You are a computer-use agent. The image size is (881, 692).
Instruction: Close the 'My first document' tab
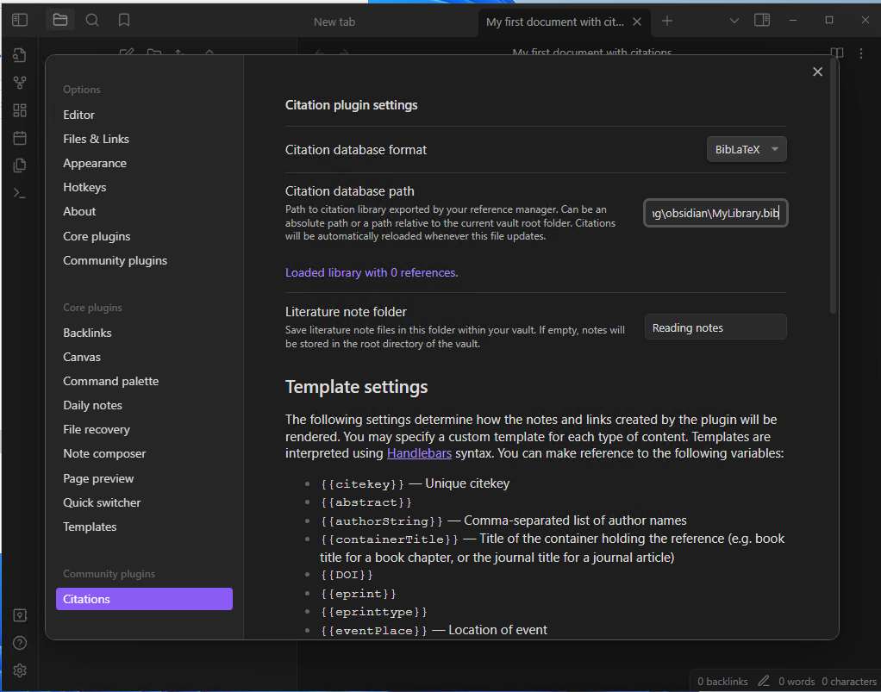click(637, 22)
